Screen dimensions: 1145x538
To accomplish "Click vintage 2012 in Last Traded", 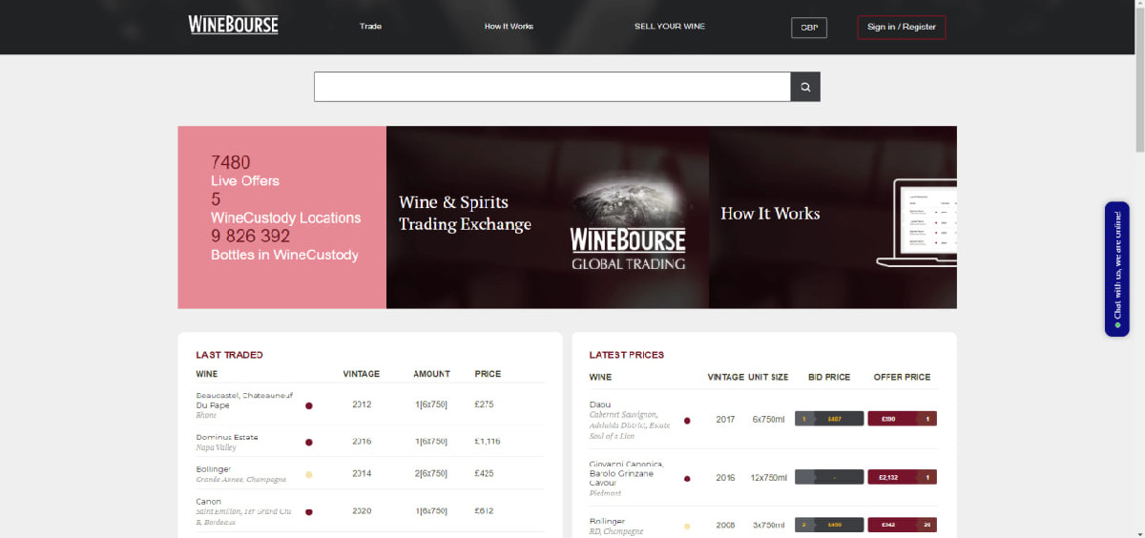I will tap(362, 404).
